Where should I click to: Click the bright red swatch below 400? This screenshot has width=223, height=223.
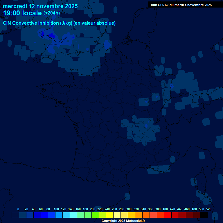tap(168, 215)
